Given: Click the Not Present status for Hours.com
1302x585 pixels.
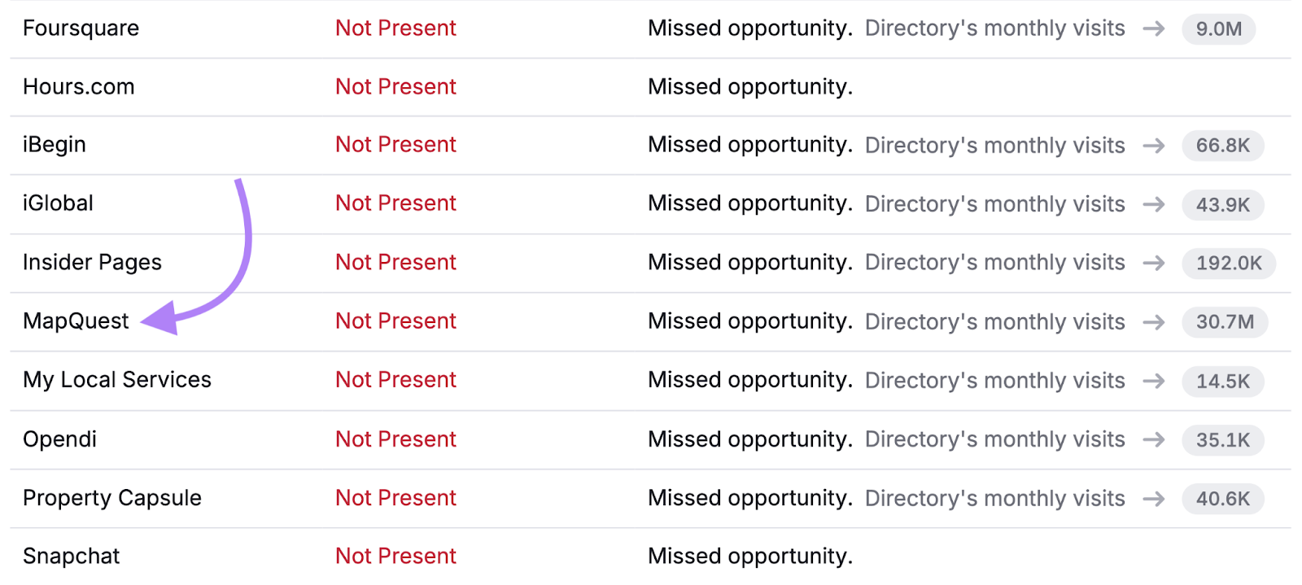Looking at the screenshot, I should [x=395, y=87].
